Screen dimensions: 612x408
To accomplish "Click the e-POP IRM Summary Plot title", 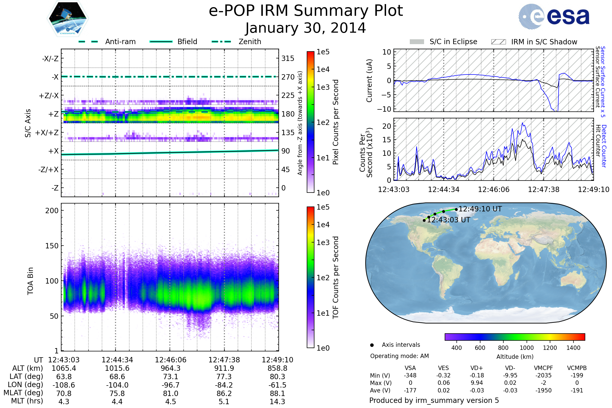I will click(306, 11).
